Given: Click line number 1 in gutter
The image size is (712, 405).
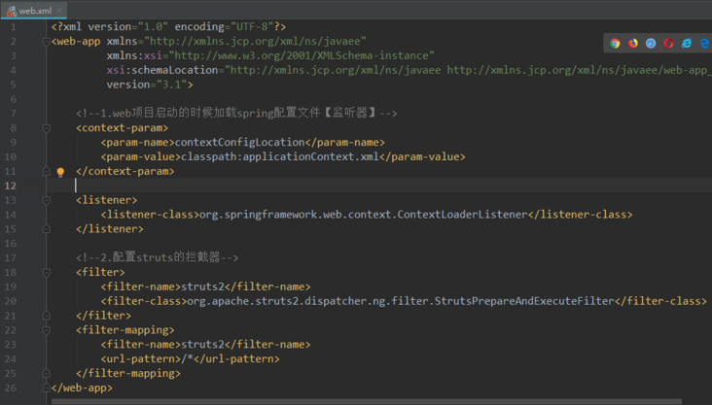Looking at the screenshot, I should point(14,27).
